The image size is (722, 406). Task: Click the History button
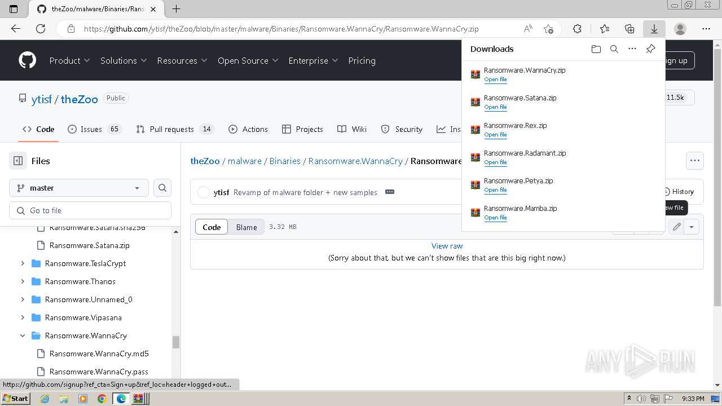677,192
